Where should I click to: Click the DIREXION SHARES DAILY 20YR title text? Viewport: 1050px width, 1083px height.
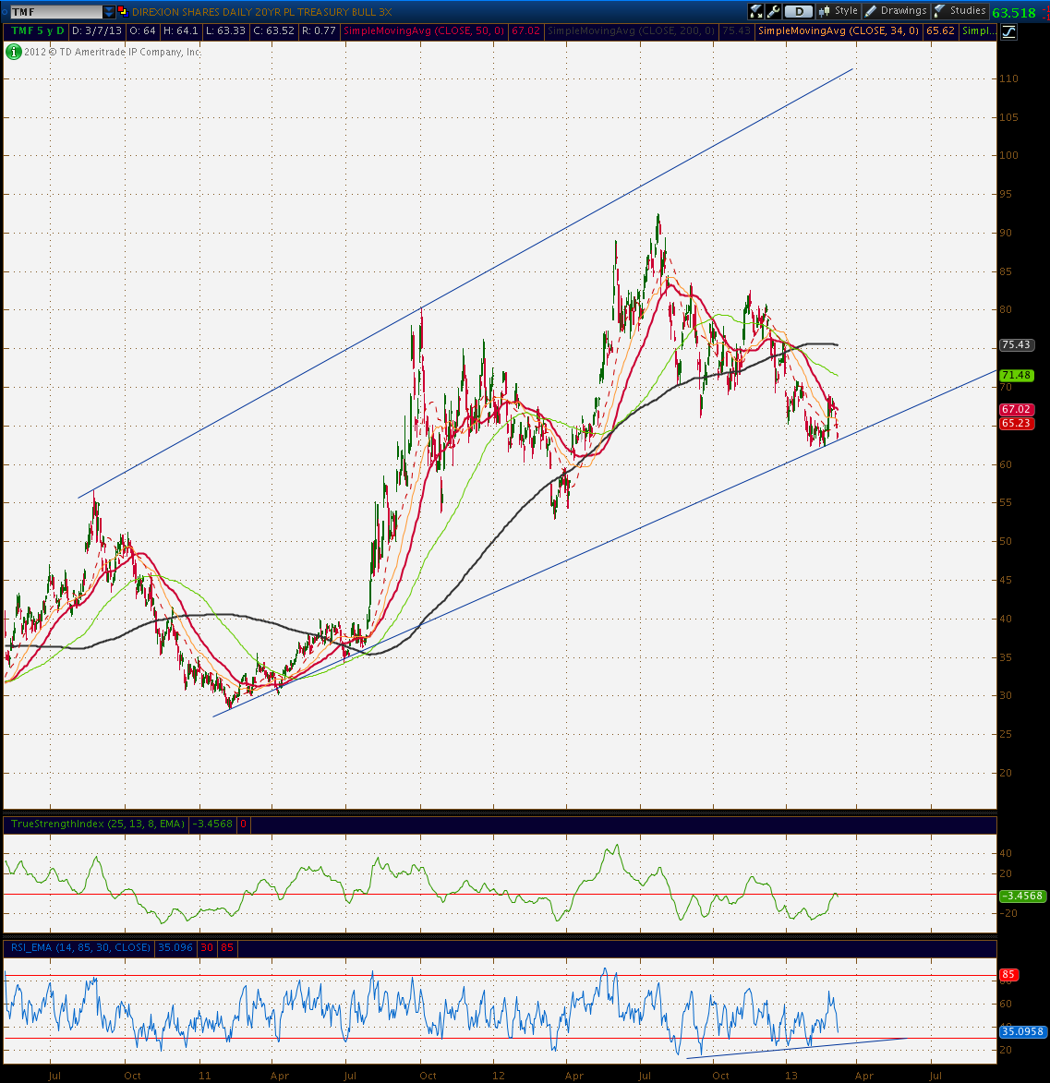point(262,12)
